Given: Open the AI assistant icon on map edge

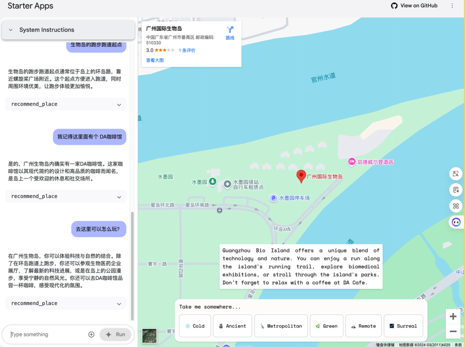Looking at the screenshot, I should click(456, 222).
